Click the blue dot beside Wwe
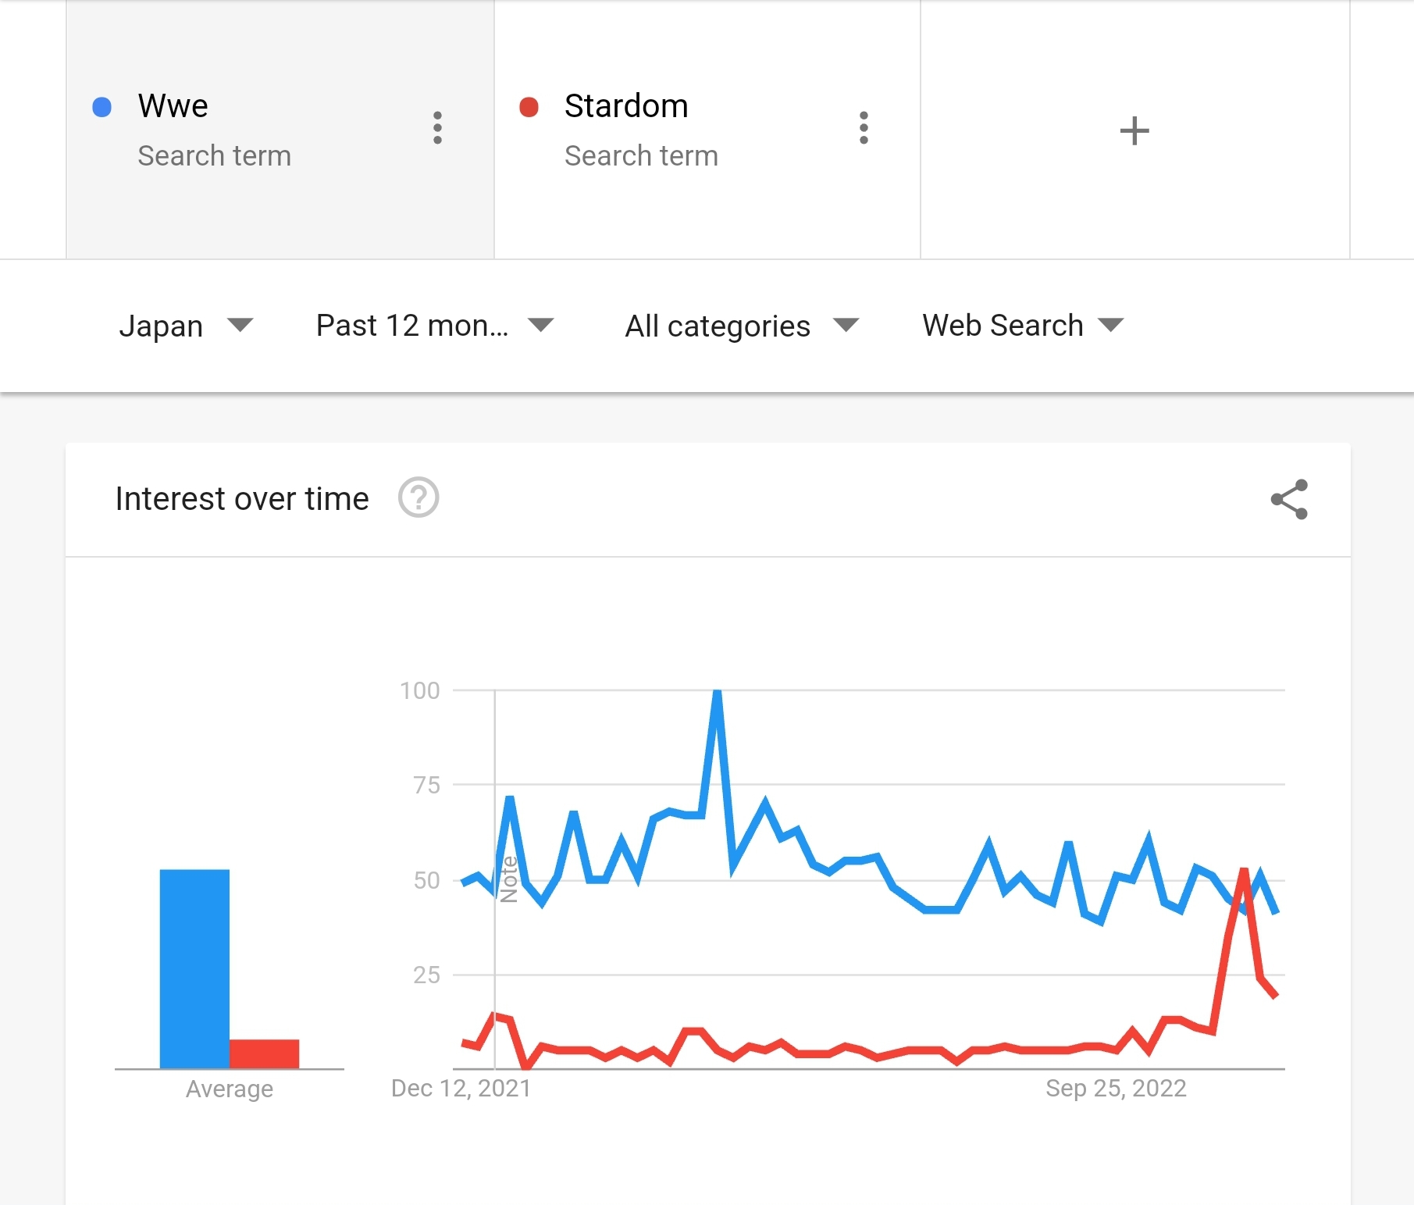This screenshot has height=1205, width=1414. [102, 107]
